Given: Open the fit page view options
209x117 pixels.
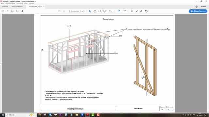Looking at the screenshot, I should pos(119,11).
